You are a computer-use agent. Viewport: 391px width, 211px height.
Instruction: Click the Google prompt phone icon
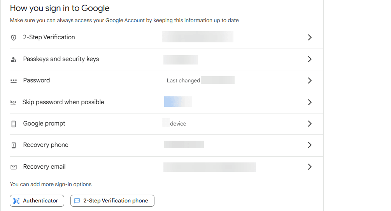(x=14, y=124)
